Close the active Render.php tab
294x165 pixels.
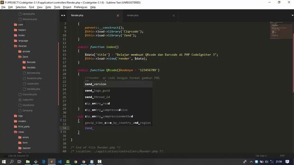118,16
